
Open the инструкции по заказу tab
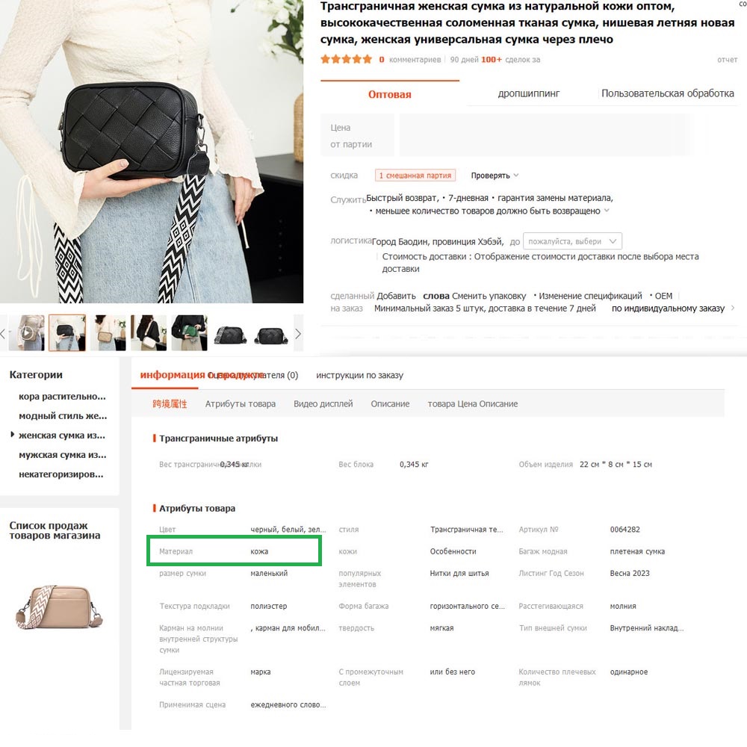pyautogui.click(x=360, y=376)
